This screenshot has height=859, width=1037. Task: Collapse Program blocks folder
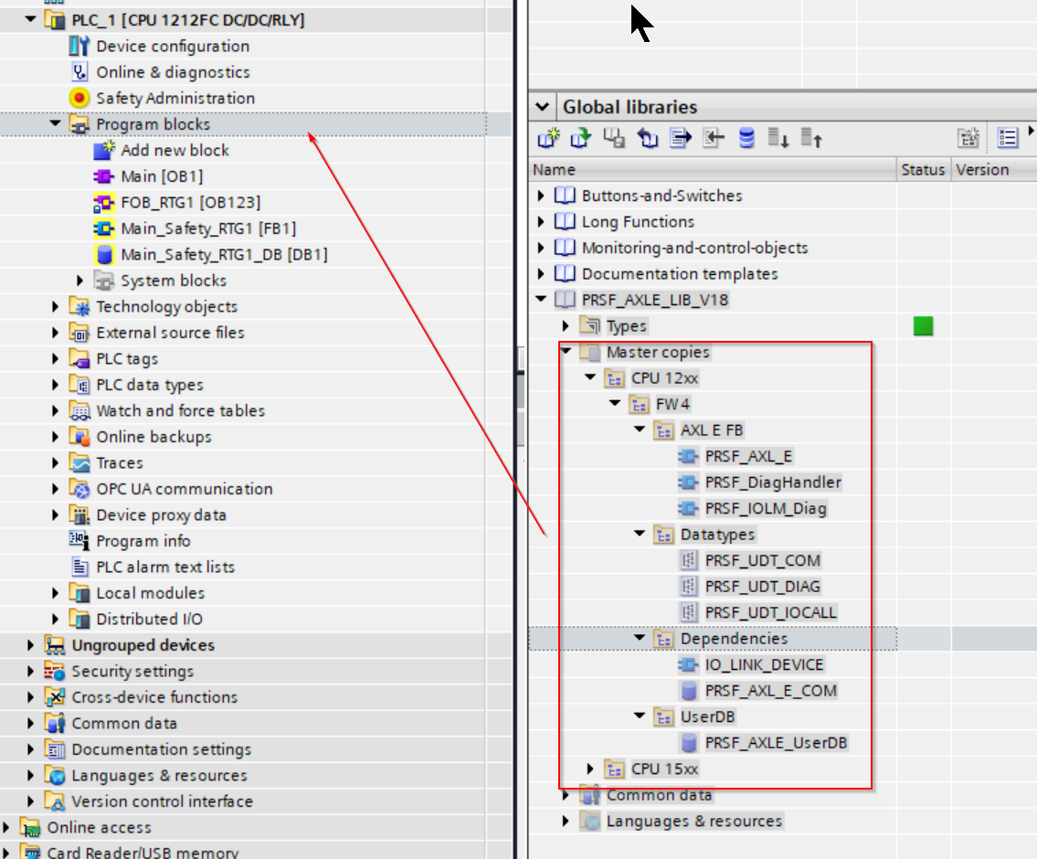56,123
